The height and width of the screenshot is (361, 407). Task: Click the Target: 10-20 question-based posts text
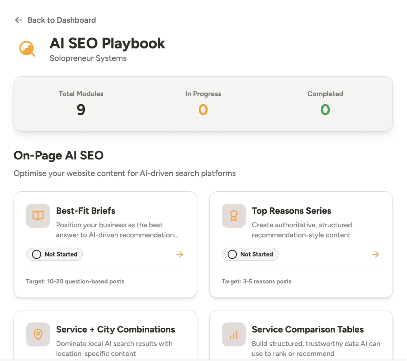75,281
